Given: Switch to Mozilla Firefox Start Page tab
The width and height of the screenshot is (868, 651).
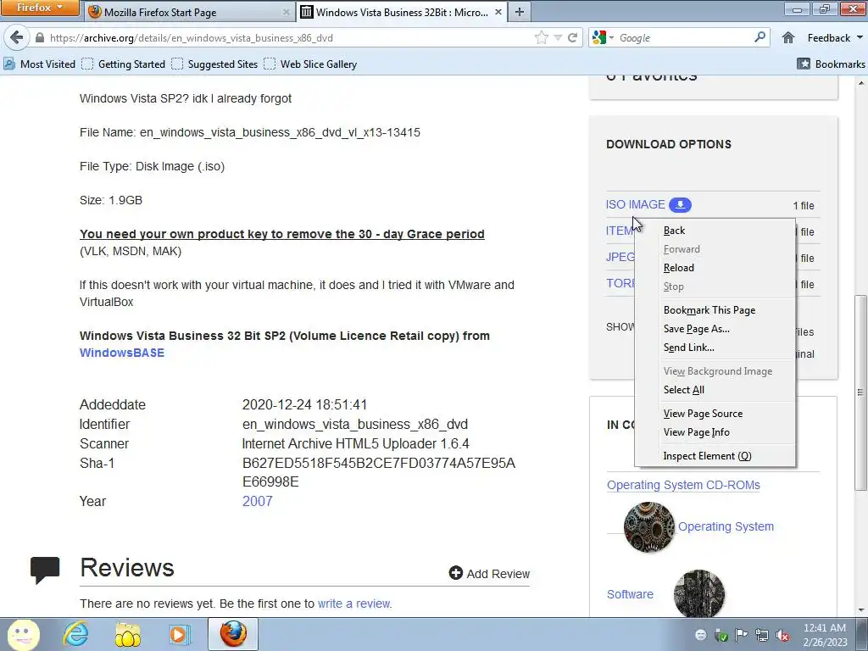Looking at the screenshot, I should tap(190, 12).
